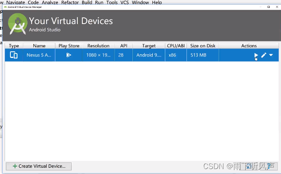This screenshot has height=174, width=281.
Task: Select the 1080 × 19... resolution cell
Action: point(98,55)
